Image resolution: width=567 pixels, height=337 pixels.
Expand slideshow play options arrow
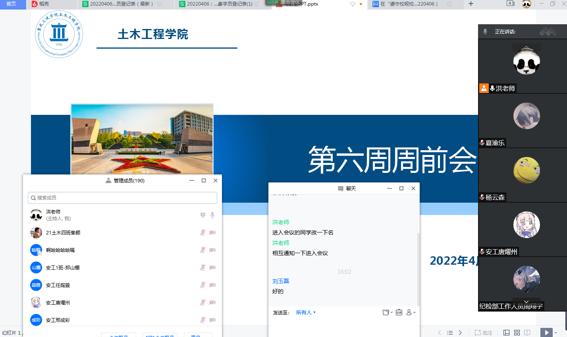[x=555, y=333]
